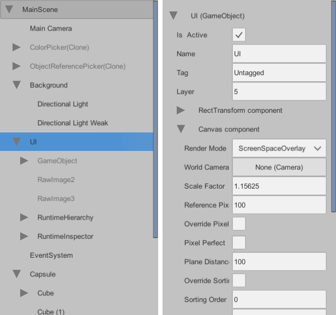Click the RectTransform component label

[x=240, y=111]
